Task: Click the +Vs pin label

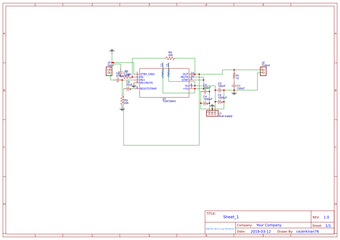Action: (x=186, y=89)
